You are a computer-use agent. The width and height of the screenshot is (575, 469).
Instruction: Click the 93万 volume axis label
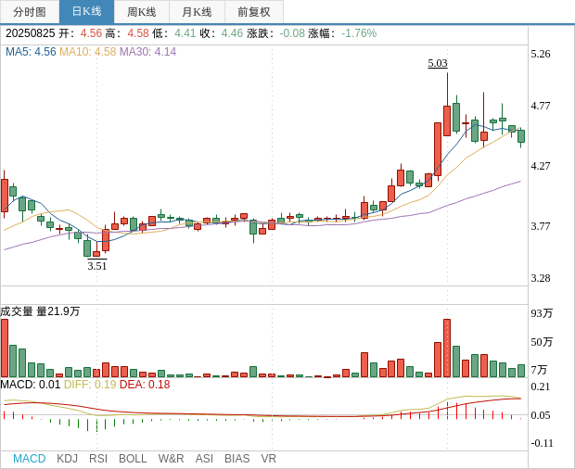click(x=542, y=313)
